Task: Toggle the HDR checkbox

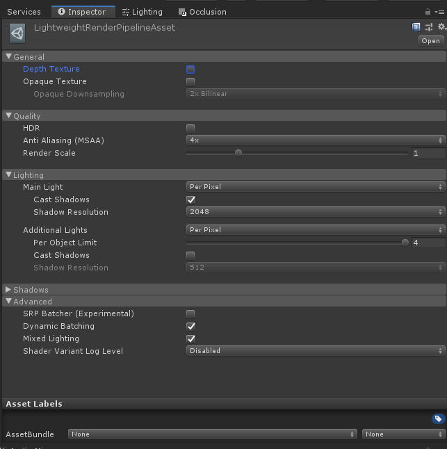Action: (190, 129)
